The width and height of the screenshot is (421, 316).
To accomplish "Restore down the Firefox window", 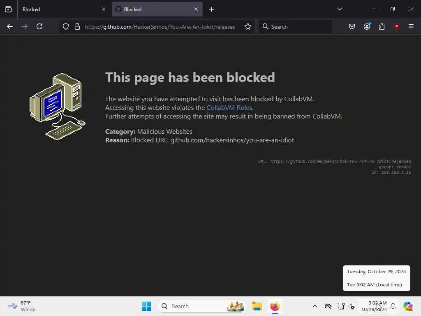I will pos(393,9).
